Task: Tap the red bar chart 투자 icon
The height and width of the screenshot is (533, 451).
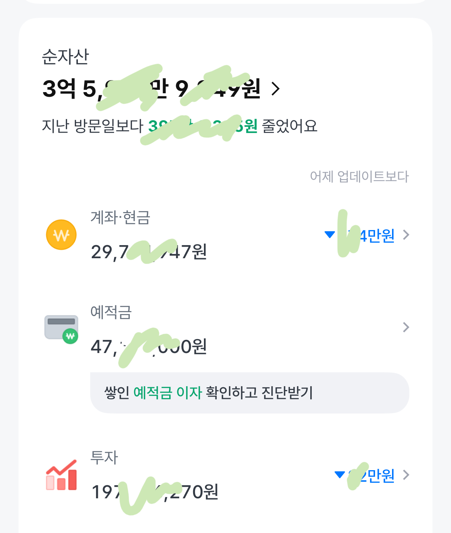Action: point(61,475)
